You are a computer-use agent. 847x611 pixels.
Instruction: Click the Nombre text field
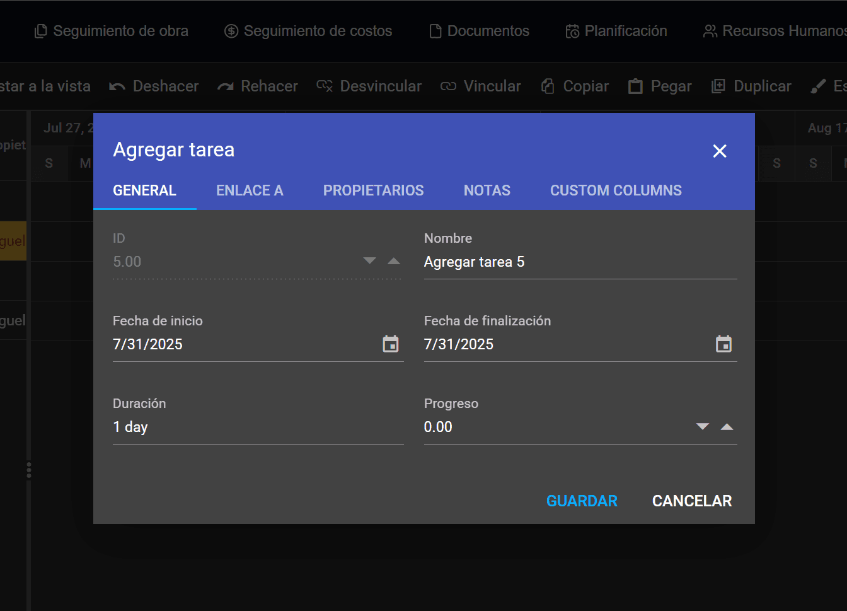pos(580,262)
